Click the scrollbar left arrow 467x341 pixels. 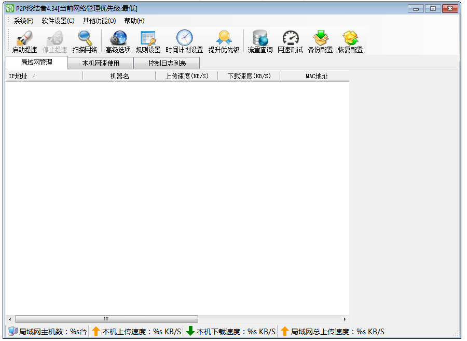[x=10, y=319]
